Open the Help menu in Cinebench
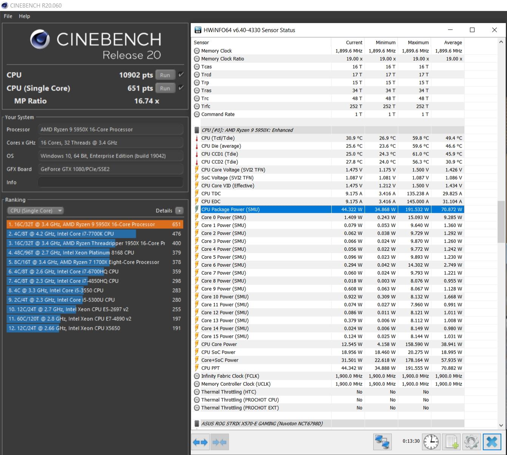 (25, 16)
